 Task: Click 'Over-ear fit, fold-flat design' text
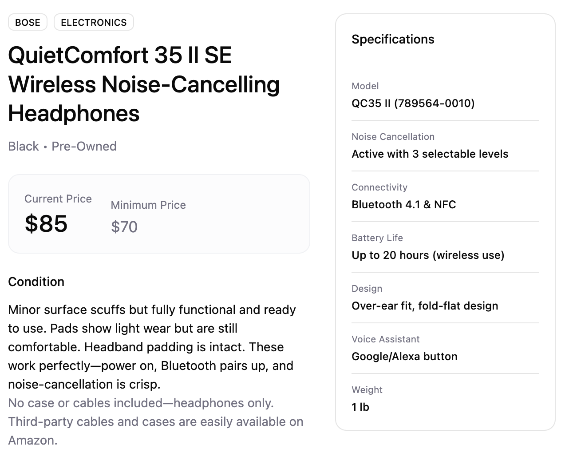(425, 306)
